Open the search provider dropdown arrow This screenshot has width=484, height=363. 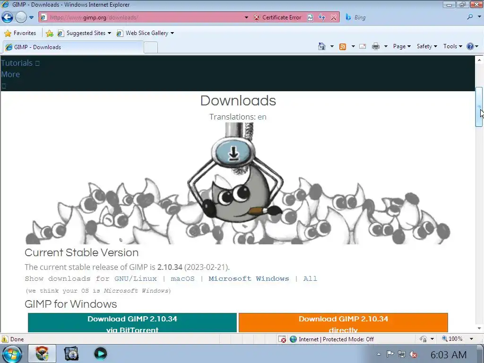tap(479, 17)
